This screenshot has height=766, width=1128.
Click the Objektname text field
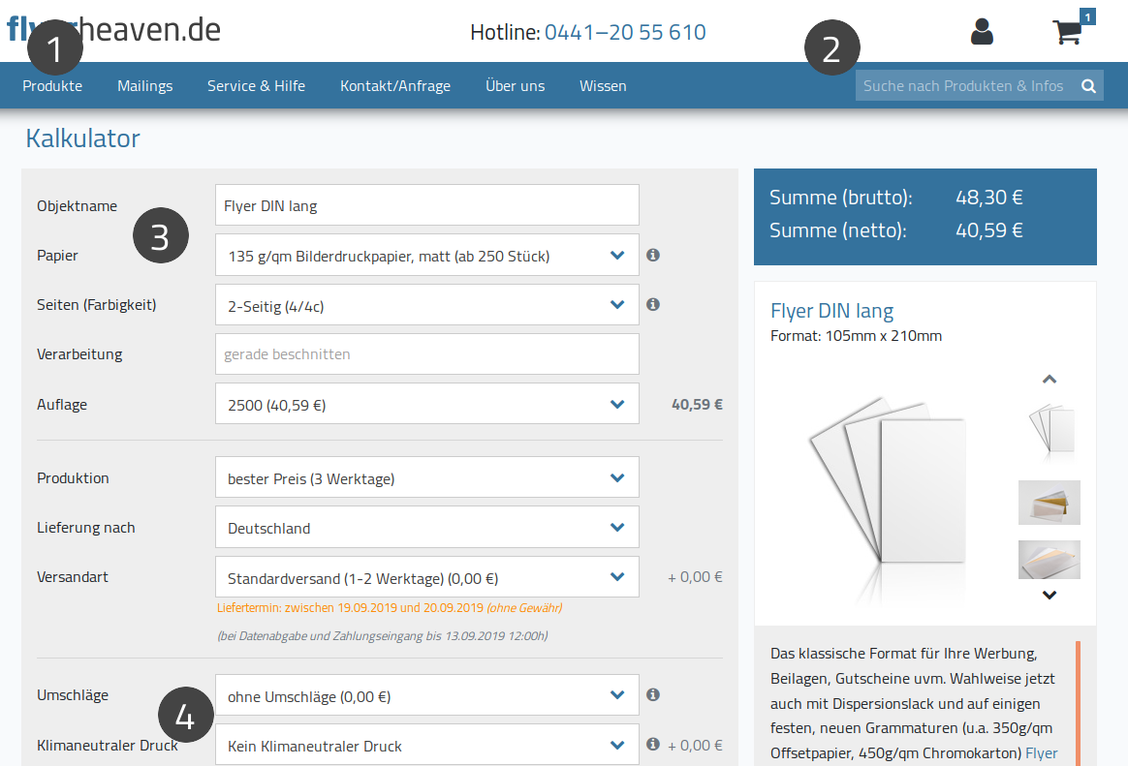tap(426, 205)
